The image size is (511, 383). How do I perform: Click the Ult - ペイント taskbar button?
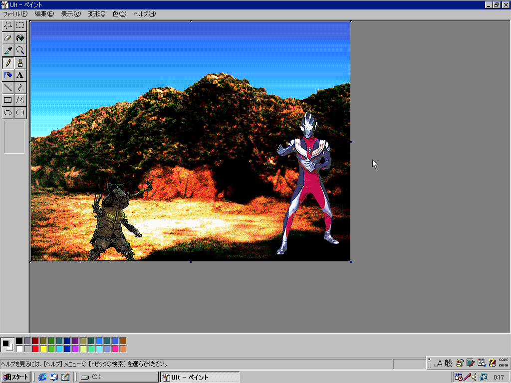(x=200, y=377)
